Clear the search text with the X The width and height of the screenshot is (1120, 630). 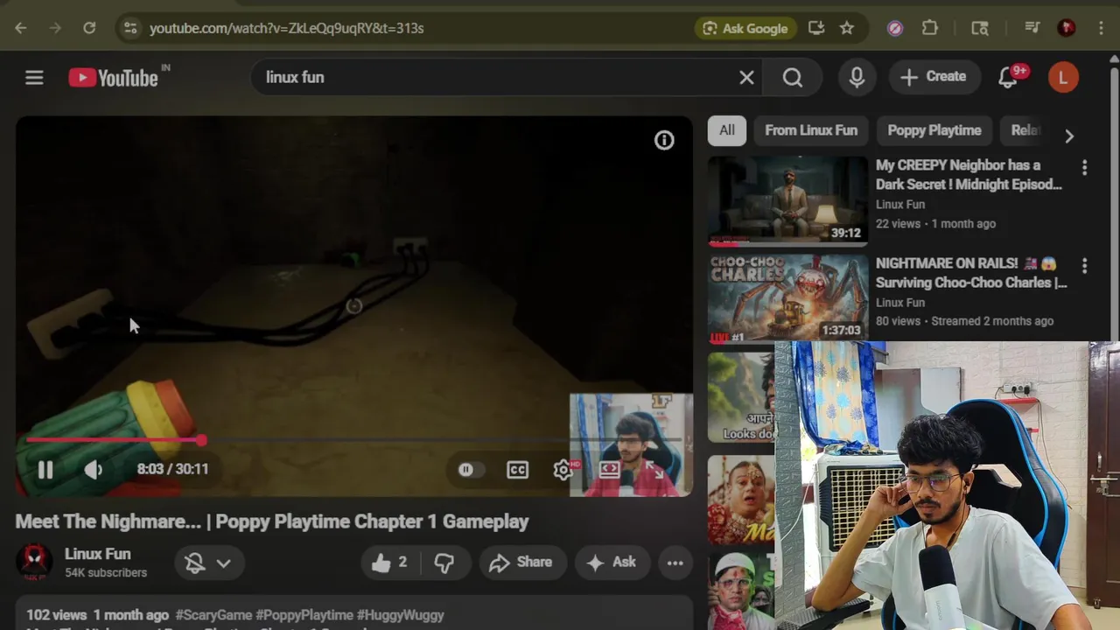(x=746, y=78)
